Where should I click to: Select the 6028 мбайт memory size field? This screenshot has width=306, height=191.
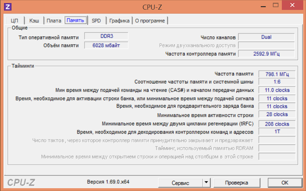(x=107, y=45)
